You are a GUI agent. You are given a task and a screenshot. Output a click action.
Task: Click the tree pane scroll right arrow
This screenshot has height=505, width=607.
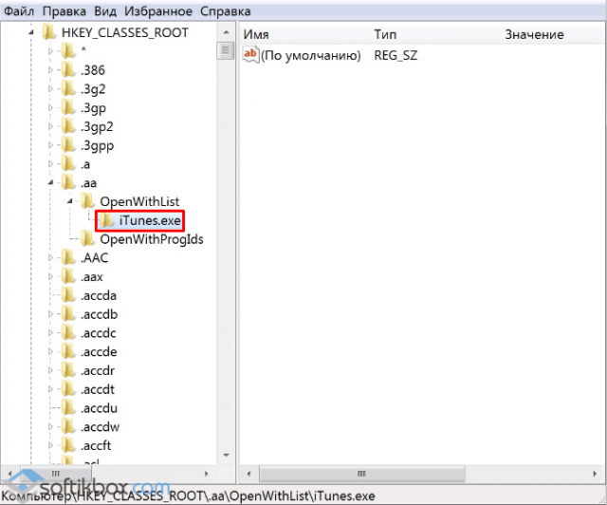click(x=207, y=474)
